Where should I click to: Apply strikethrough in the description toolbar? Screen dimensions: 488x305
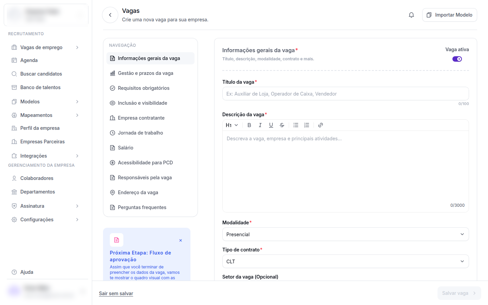click(282, 125)
